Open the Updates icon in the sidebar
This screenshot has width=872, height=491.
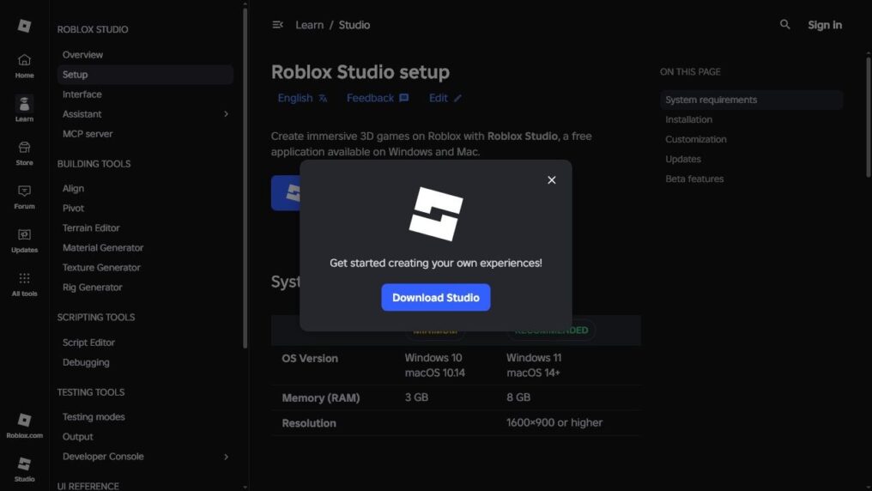pos(25,240)
